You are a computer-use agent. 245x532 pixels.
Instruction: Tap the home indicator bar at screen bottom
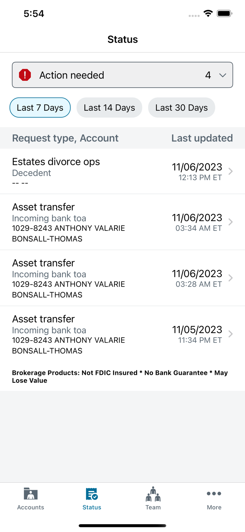point(122,525)
